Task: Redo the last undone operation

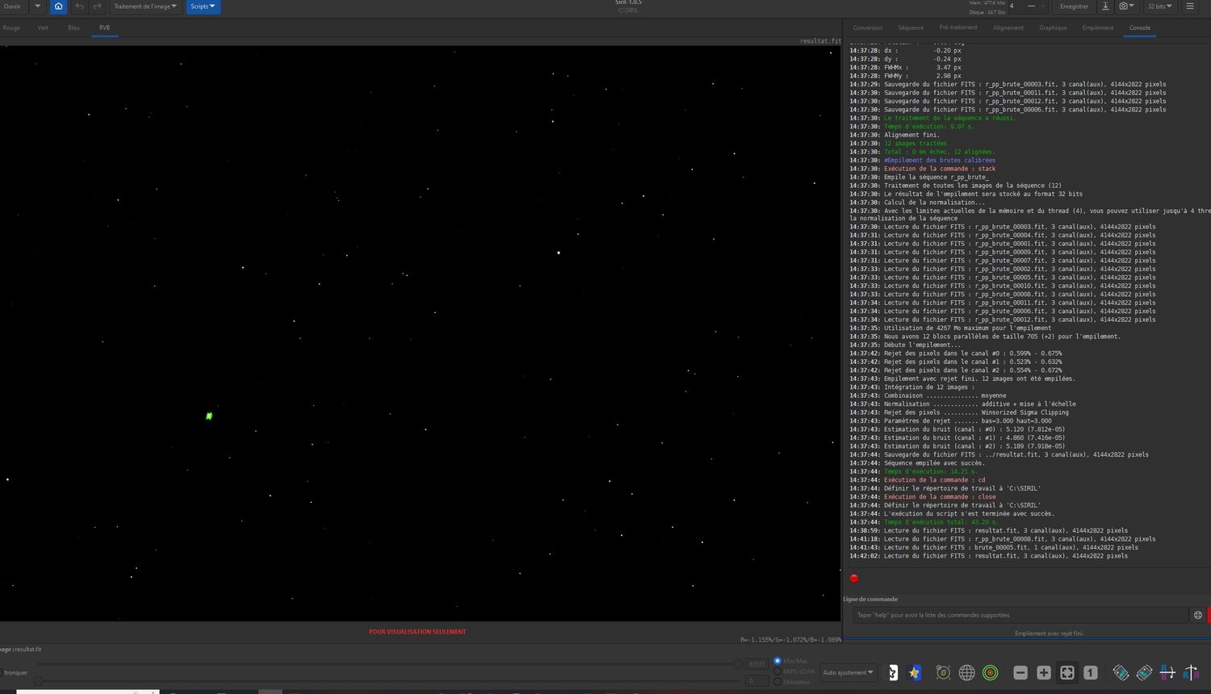Action: pyautogui.click(x=98, y=6)
